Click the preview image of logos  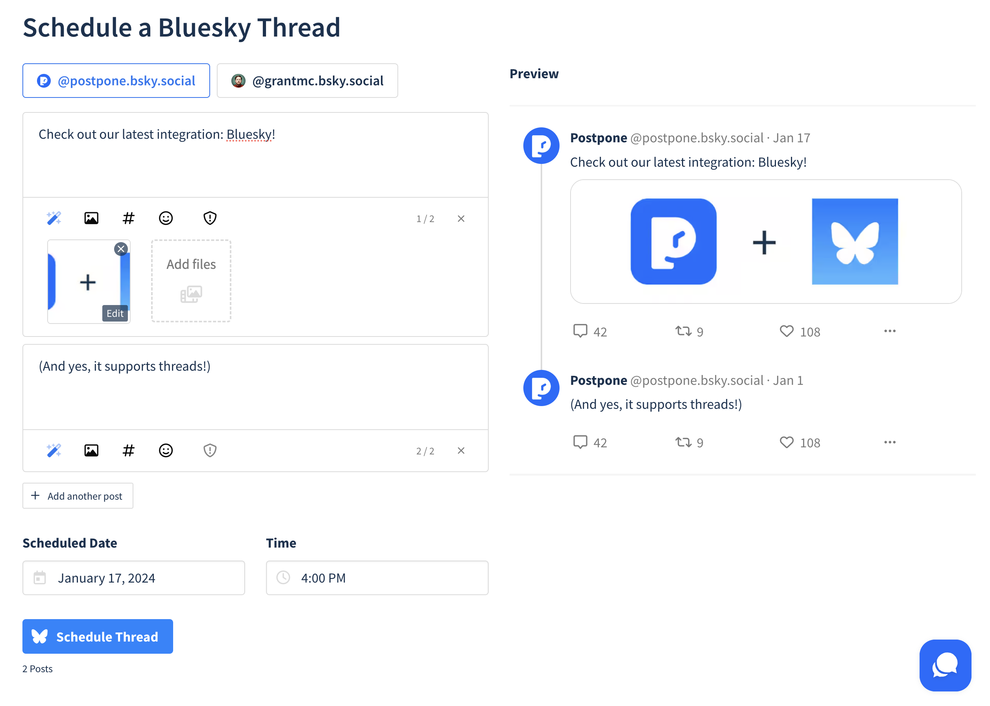(x=765, y=242)
